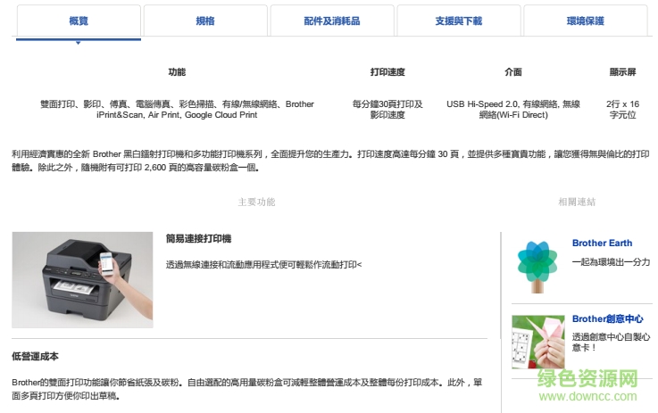Select the 簡易連接打印機 heading

pos(198,239)
